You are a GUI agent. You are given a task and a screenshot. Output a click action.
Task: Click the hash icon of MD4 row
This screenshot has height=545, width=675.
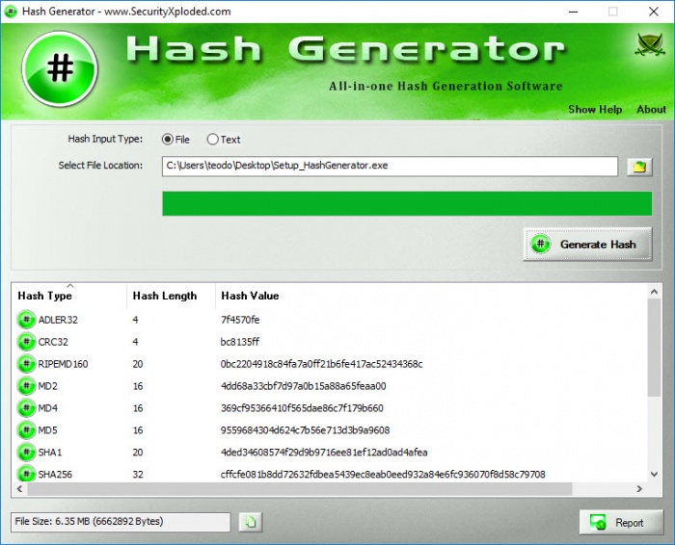pyautogui.click(x=26, y=408)
